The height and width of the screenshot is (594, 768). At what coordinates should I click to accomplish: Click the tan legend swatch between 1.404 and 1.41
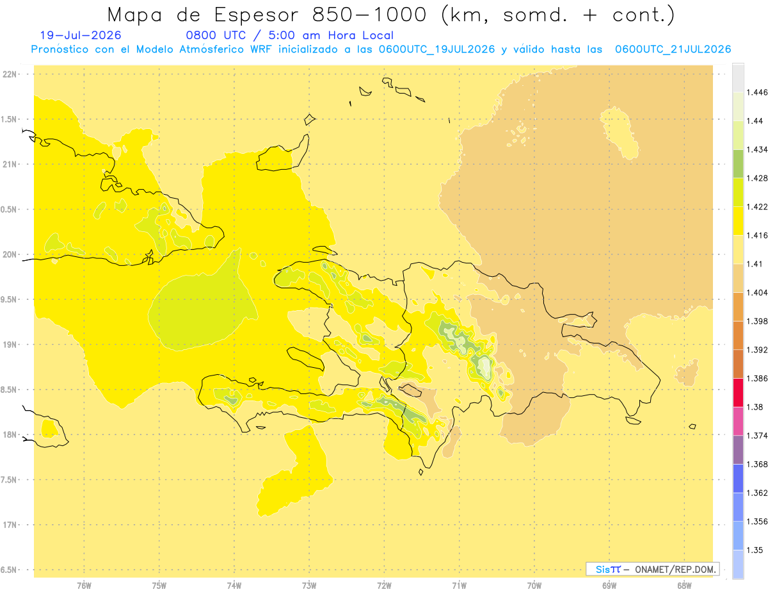click(x=738, y=278)
